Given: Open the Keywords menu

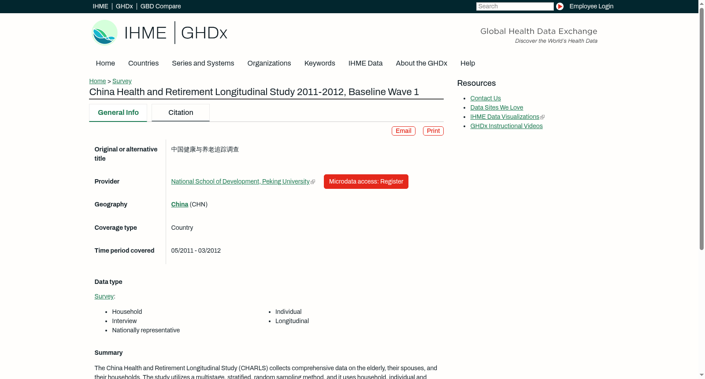Looking at the screenshot, I should tap(320, 63).
